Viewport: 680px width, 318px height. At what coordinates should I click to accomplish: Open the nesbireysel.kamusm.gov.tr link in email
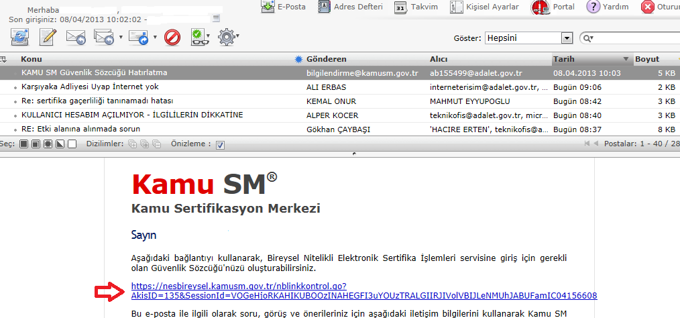pyautogui.click(x=363, y=290)
